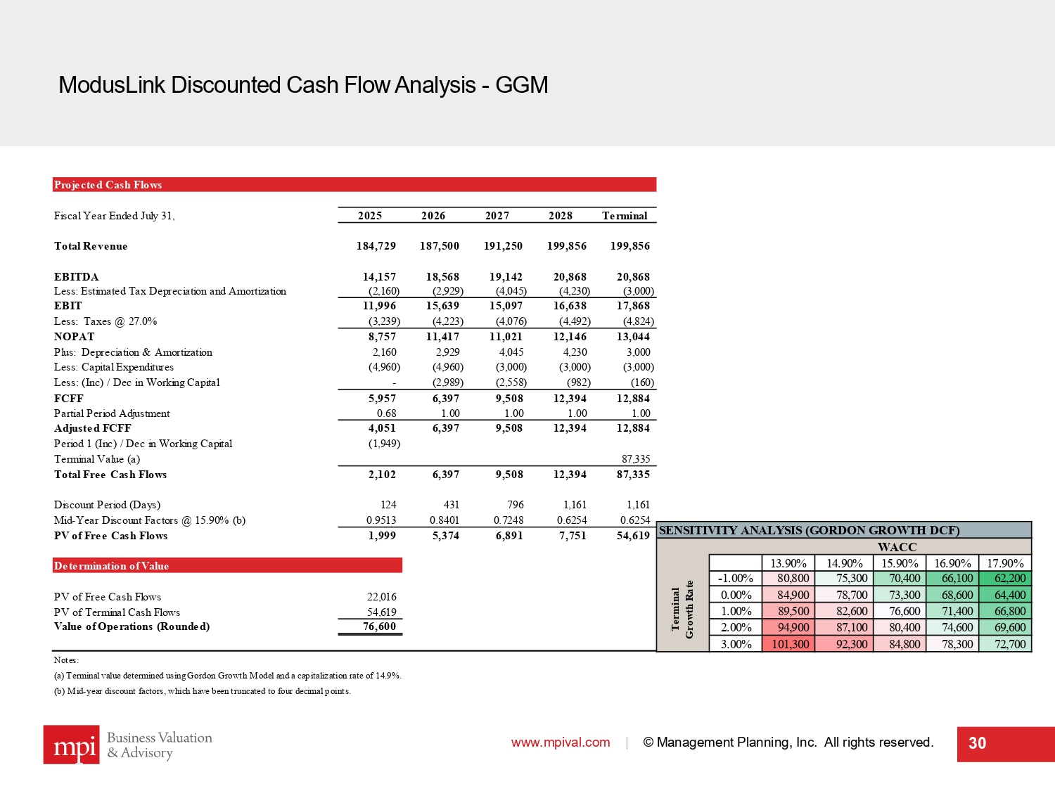Select the 3.00% terminal growth rate row

[x=736, y=644]
